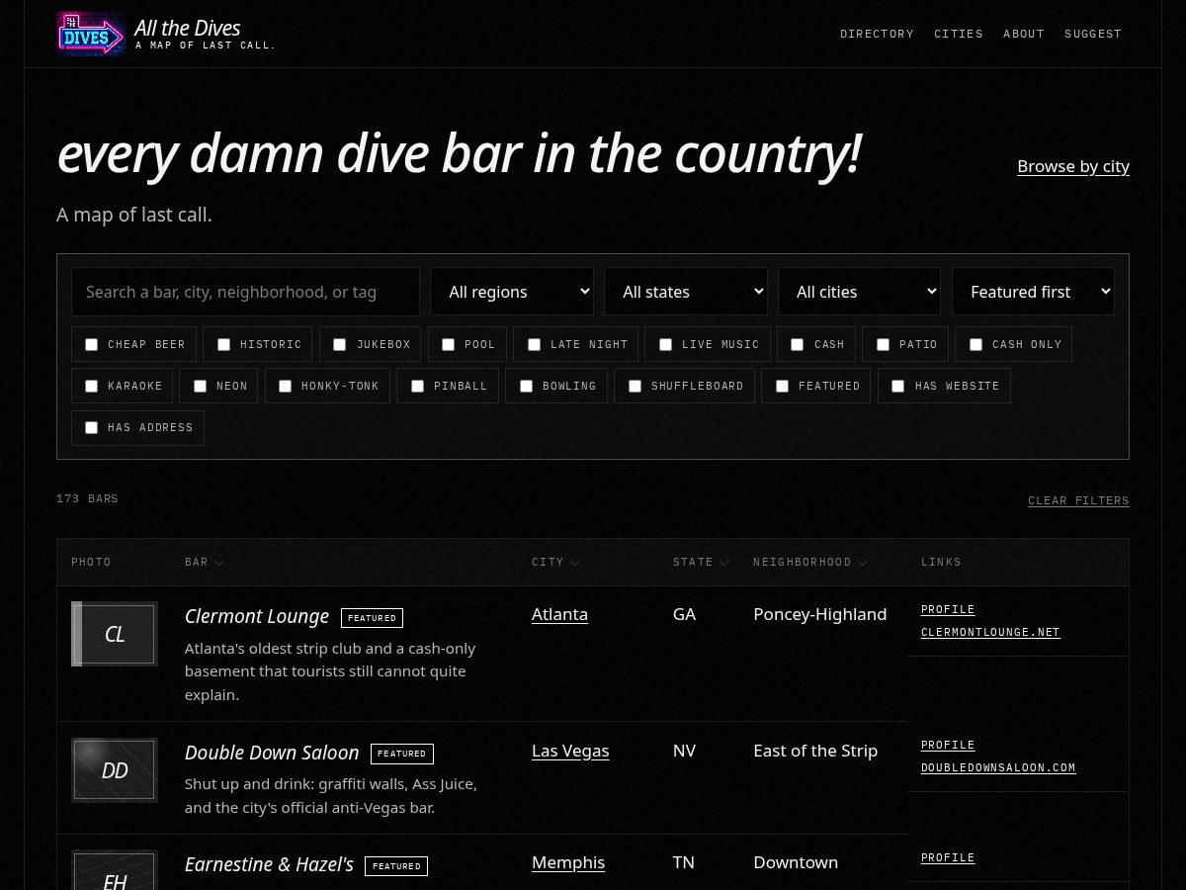Click the NV state cell
This screenshot has width=1186, height=890.
click(684, 751)
